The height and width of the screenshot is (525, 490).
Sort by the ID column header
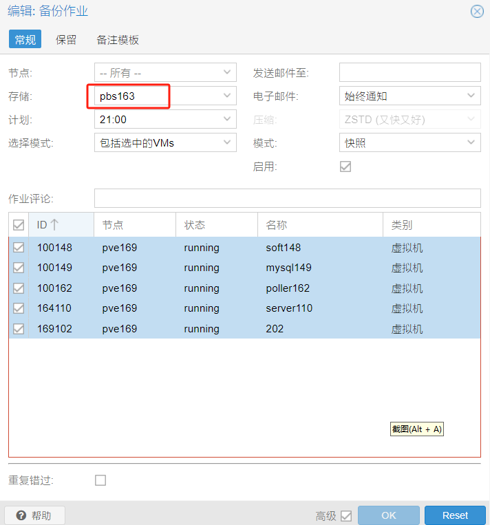pyautogui.click(x=61, y=225)
